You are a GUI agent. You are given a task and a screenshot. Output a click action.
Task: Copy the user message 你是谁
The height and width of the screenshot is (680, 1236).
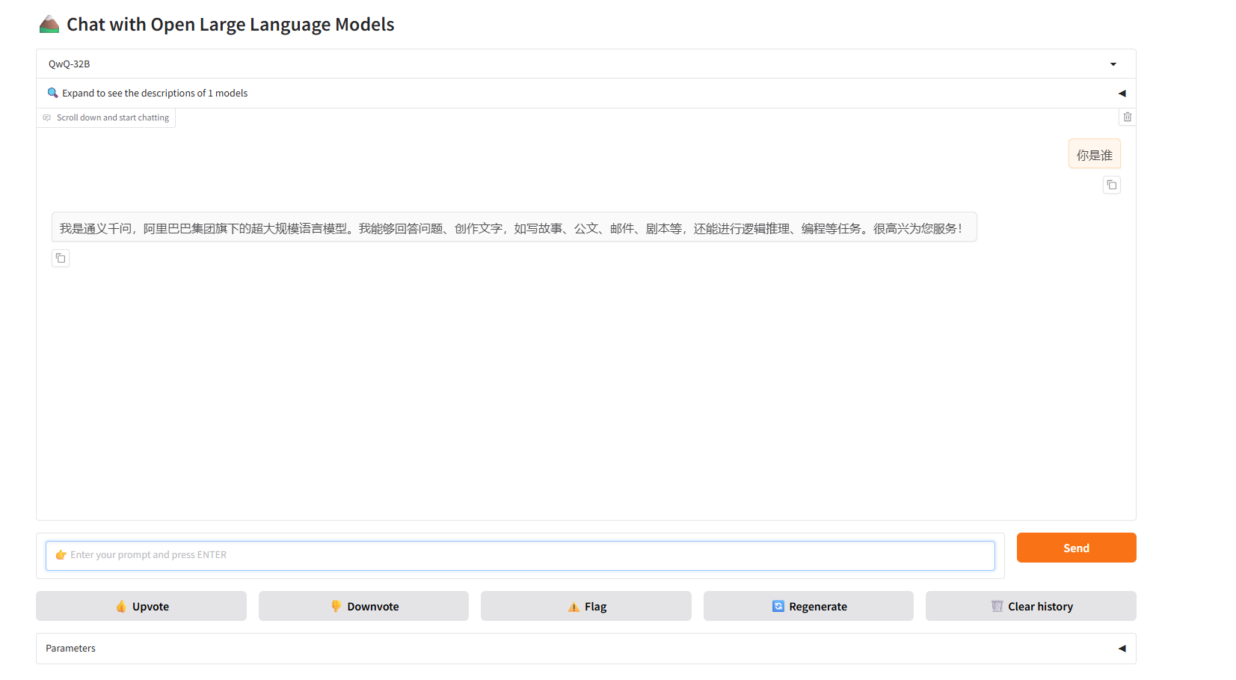(1112, 185)
